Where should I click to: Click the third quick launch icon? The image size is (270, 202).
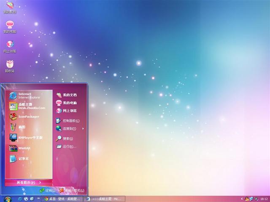32,199
